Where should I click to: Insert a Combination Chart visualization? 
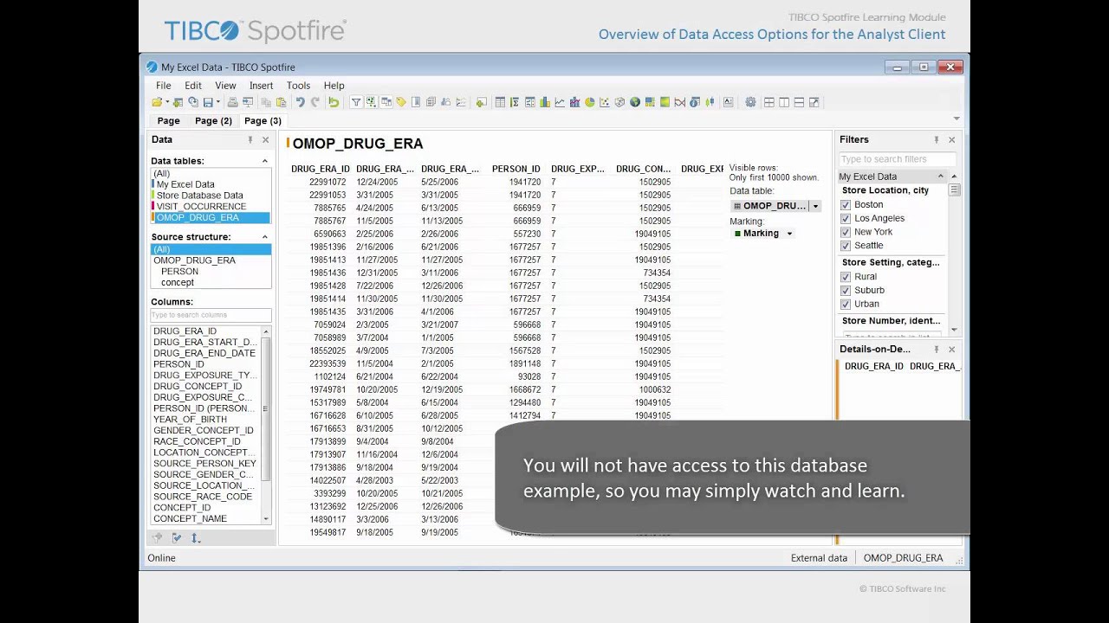coord(574,102)
